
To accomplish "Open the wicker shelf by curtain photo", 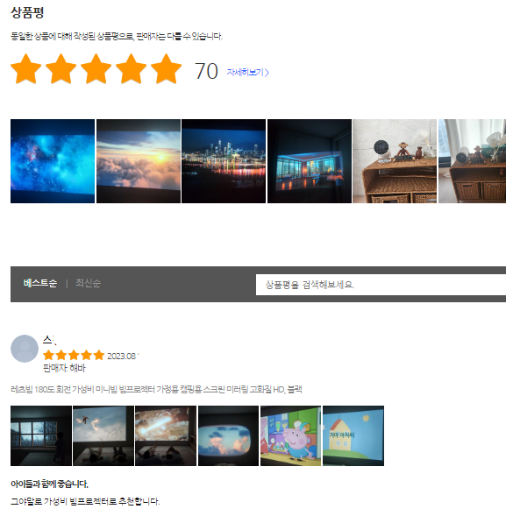I will (x=472, y=161).
